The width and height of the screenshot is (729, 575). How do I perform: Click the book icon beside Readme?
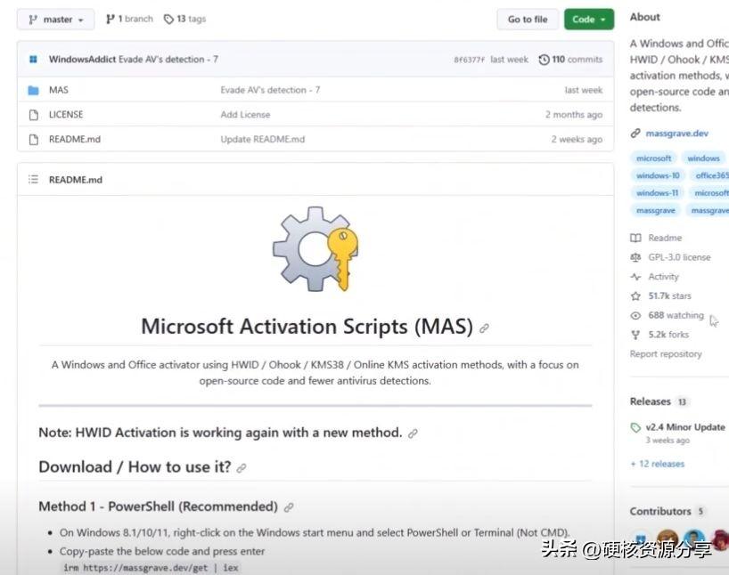pos(635,239)
